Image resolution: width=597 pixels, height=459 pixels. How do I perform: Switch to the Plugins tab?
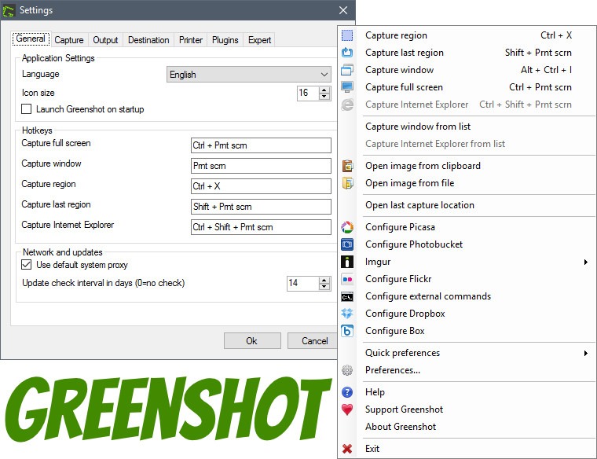225,40
